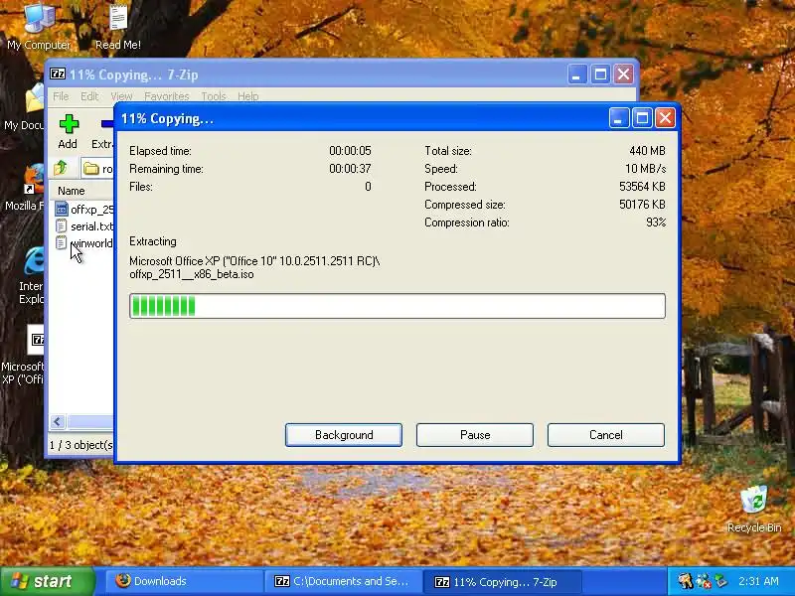795x596 pixels.
Task: Open Help menu in 7-Zip window
Action: [x=247, y=96]
